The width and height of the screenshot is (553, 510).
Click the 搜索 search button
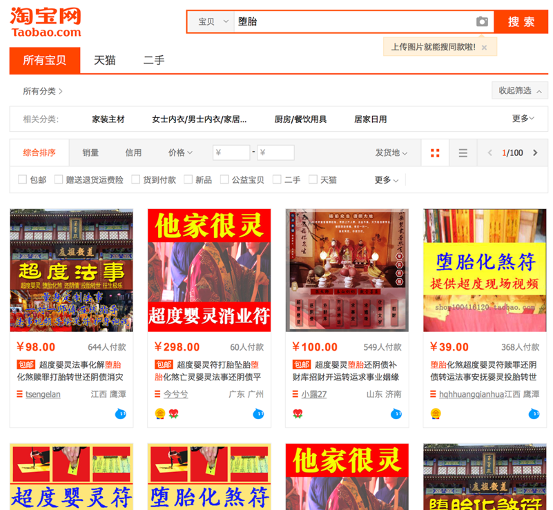click(x=521, y=22)
